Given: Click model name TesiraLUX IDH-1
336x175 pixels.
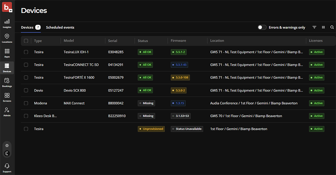Looking at the screenshot, I should (76, 52).
